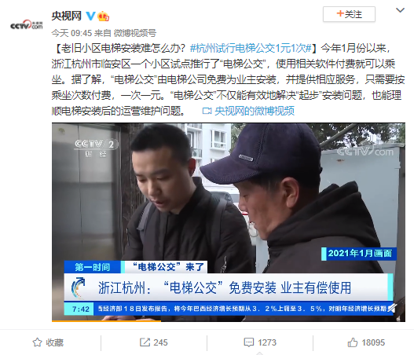414x355 pixels.
Task: Click the 微博视频号 source link
Action: (x=135, y=33)
